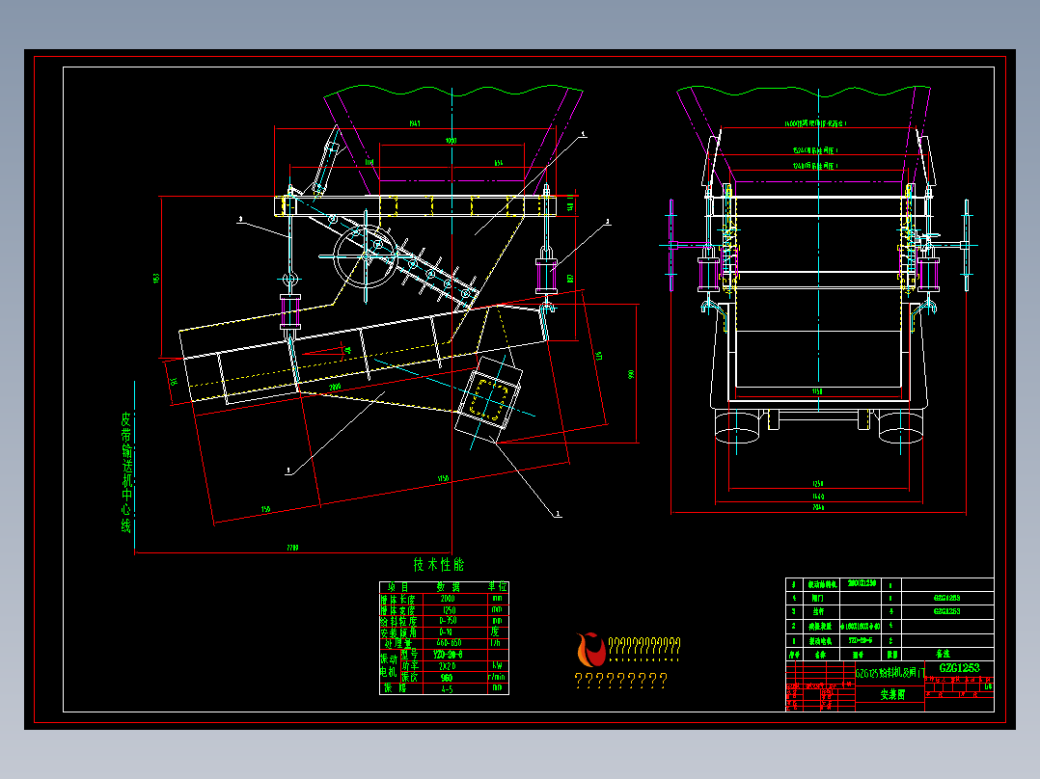Click the vertical 皮带输送机中心线 label
The image size is (1040, 779).
click(126, 472)
